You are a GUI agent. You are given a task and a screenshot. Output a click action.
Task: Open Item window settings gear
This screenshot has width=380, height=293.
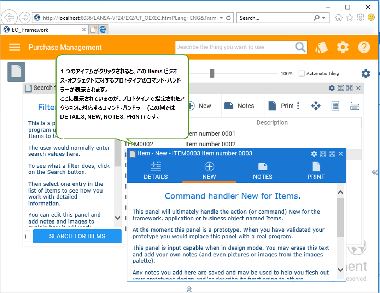point(314,154)
